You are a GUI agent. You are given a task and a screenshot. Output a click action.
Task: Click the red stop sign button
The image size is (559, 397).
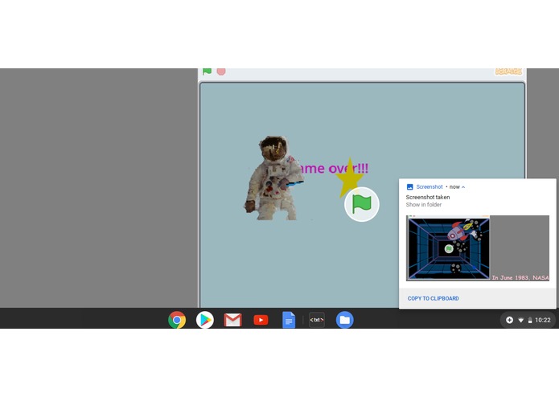[x=221, y=72]
